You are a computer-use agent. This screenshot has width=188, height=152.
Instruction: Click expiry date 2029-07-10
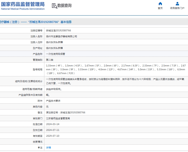53,136
